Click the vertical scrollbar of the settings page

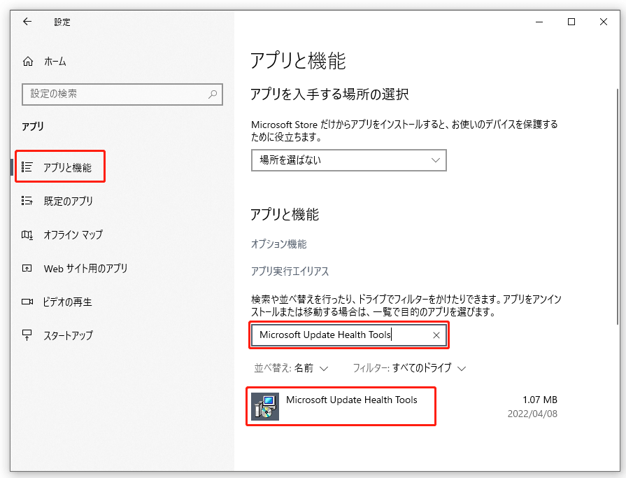[x=618, y=208]
